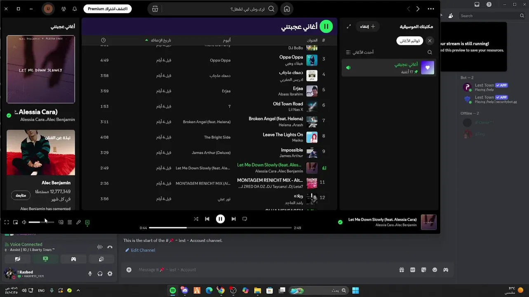
Task: Pause playback using the bottom player button
Action: (x=220, y=219)
